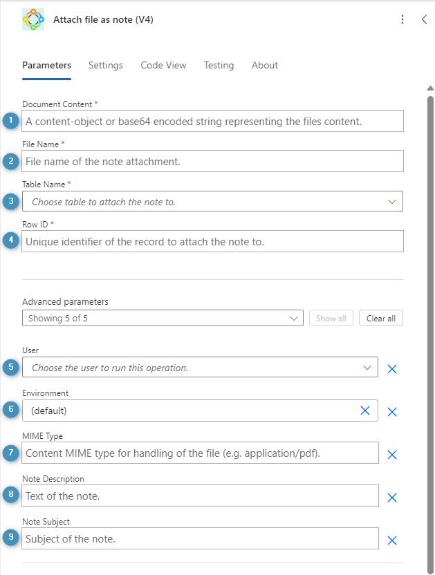The width and height of the screenshot is (435, 575).
Task: Click the Attach file as note connector icon
Action: point(33,19)
